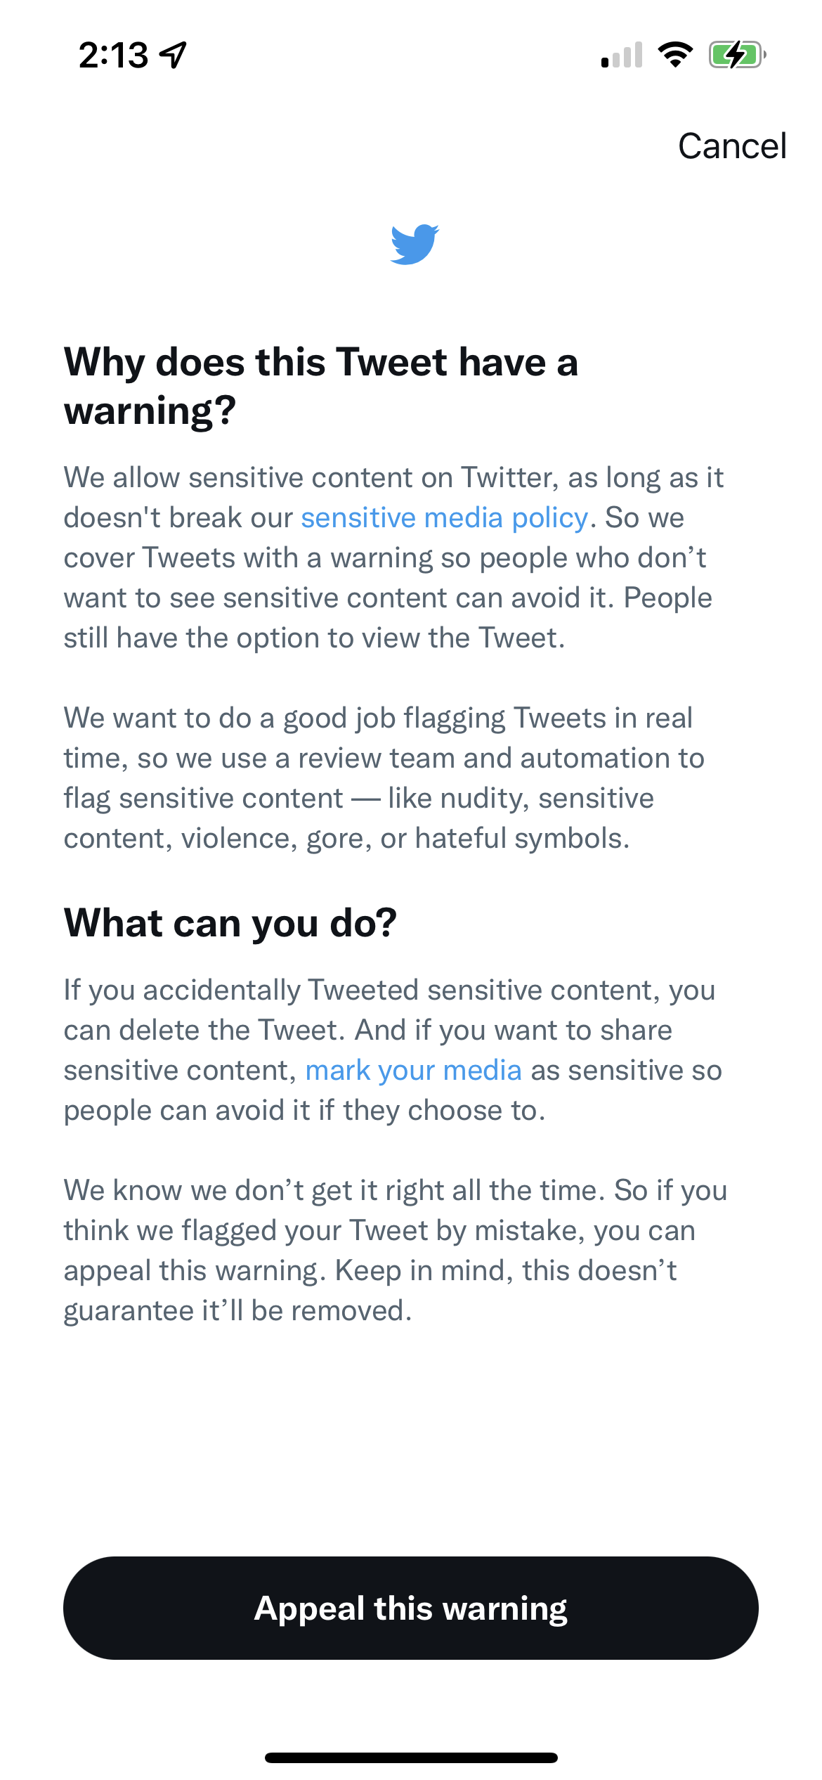Image resolution: width=822 pixels, height=1780 pixels.
Task: Tap the Wi-Fi status icon
Action: click(x=675, y=55)
